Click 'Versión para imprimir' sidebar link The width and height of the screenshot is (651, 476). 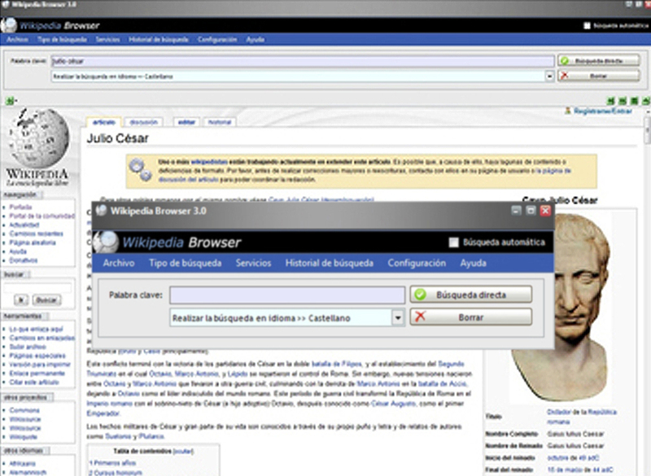(40, 365)
